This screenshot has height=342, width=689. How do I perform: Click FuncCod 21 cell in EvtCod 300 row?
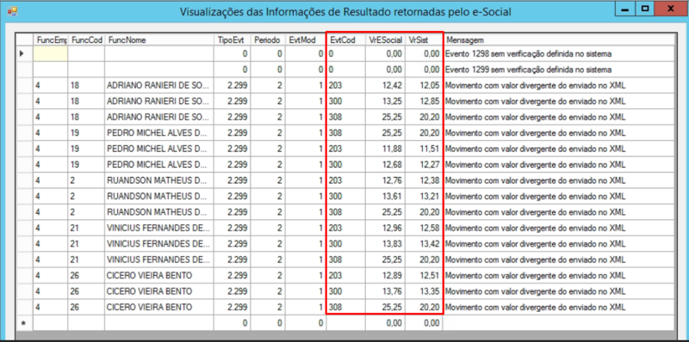coord(86,243)
